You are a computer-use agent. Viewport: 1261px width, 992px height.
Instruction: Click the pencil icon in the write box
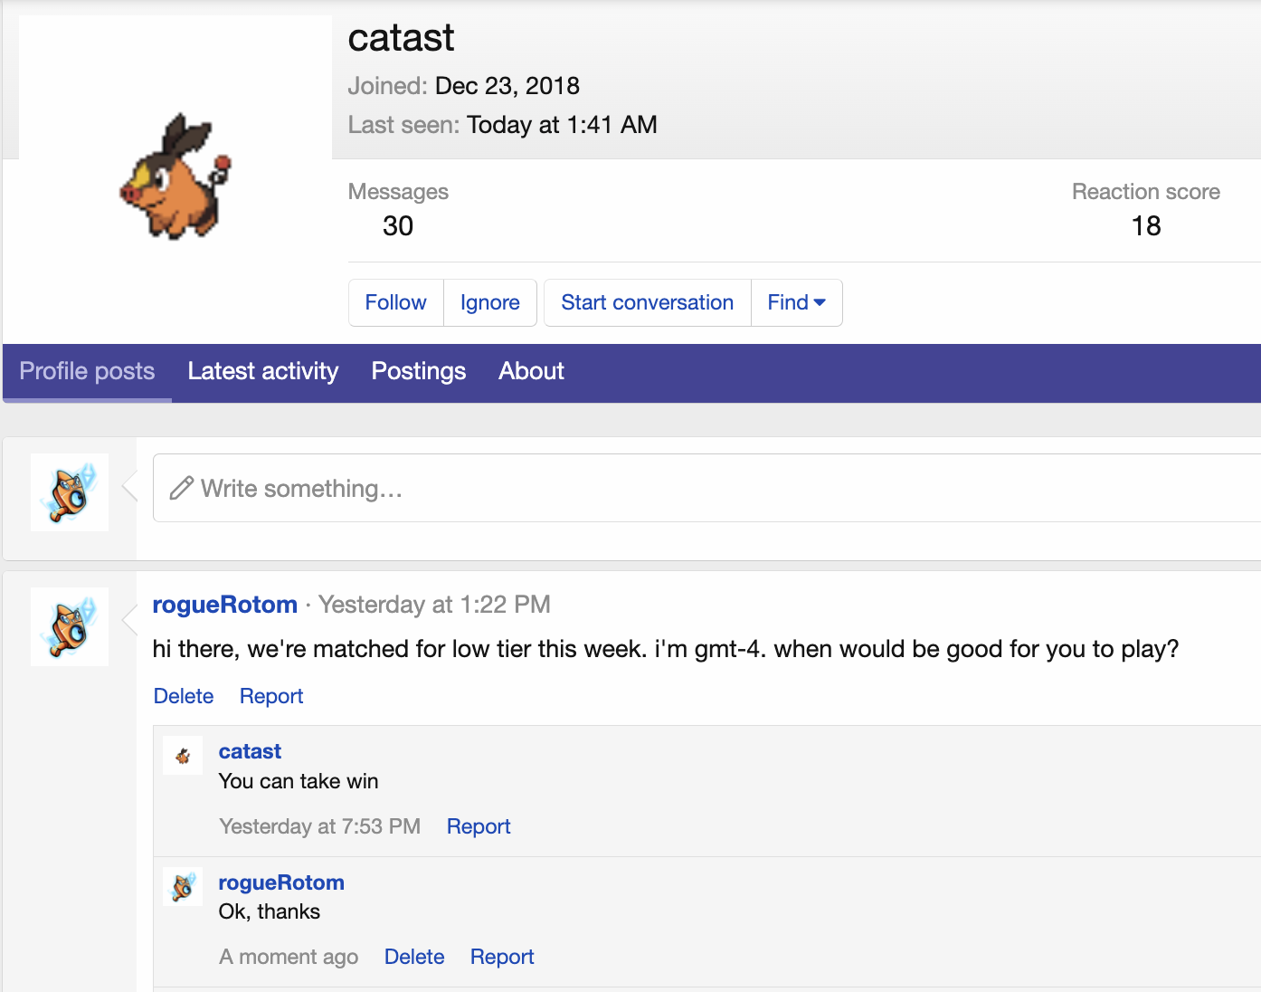(182, 489)
